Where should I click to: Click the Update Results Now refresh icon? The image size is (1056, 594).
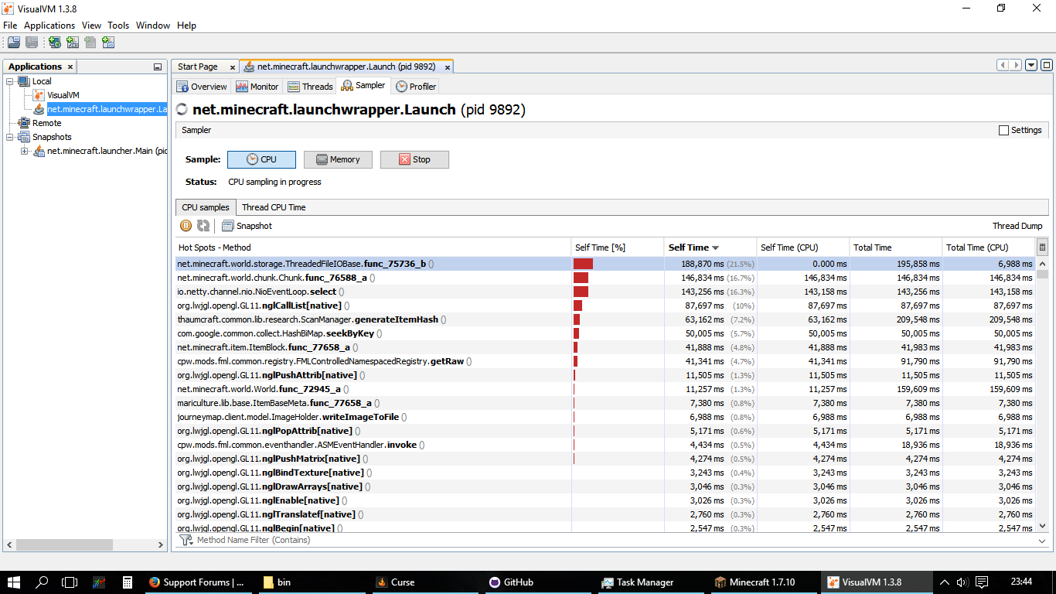point(203,226)
